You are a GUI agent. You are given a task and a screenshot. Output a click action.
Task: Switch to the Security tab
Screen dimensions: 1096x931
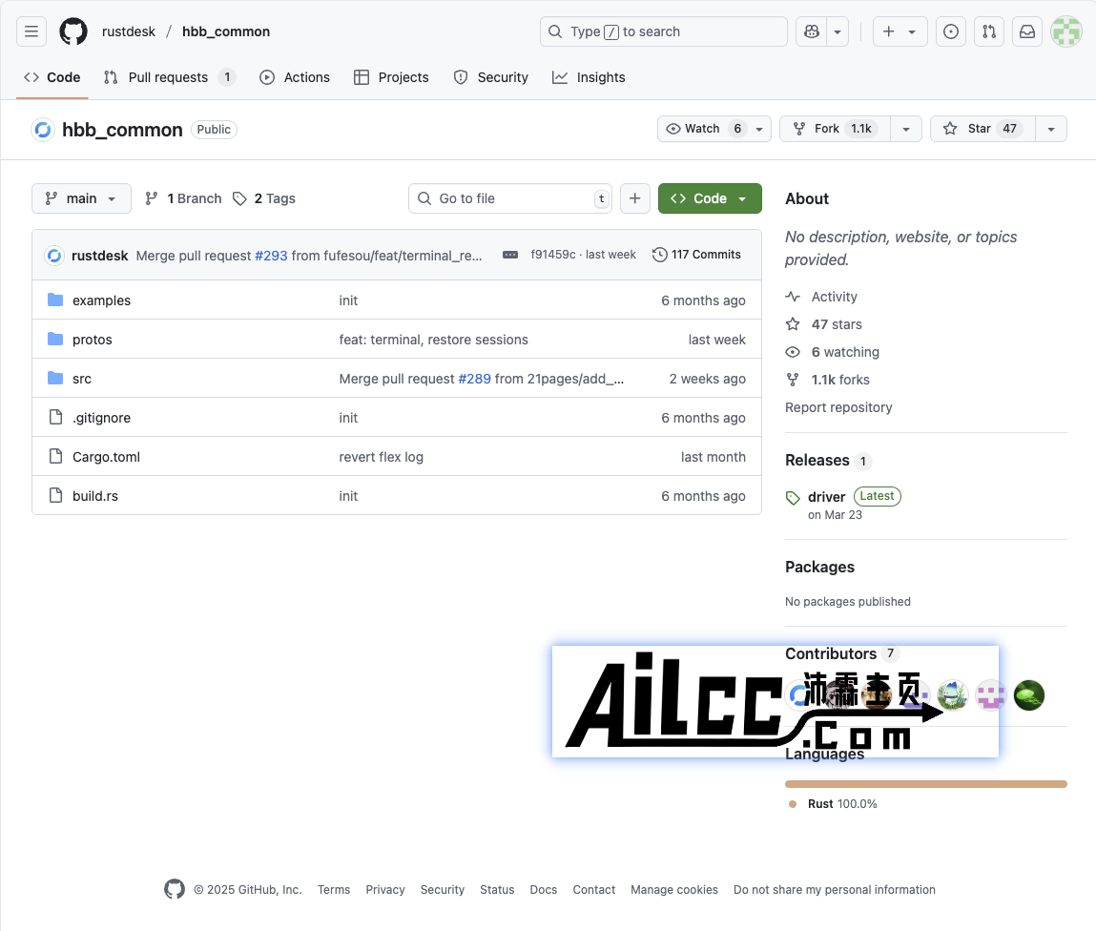coord(491,77)
